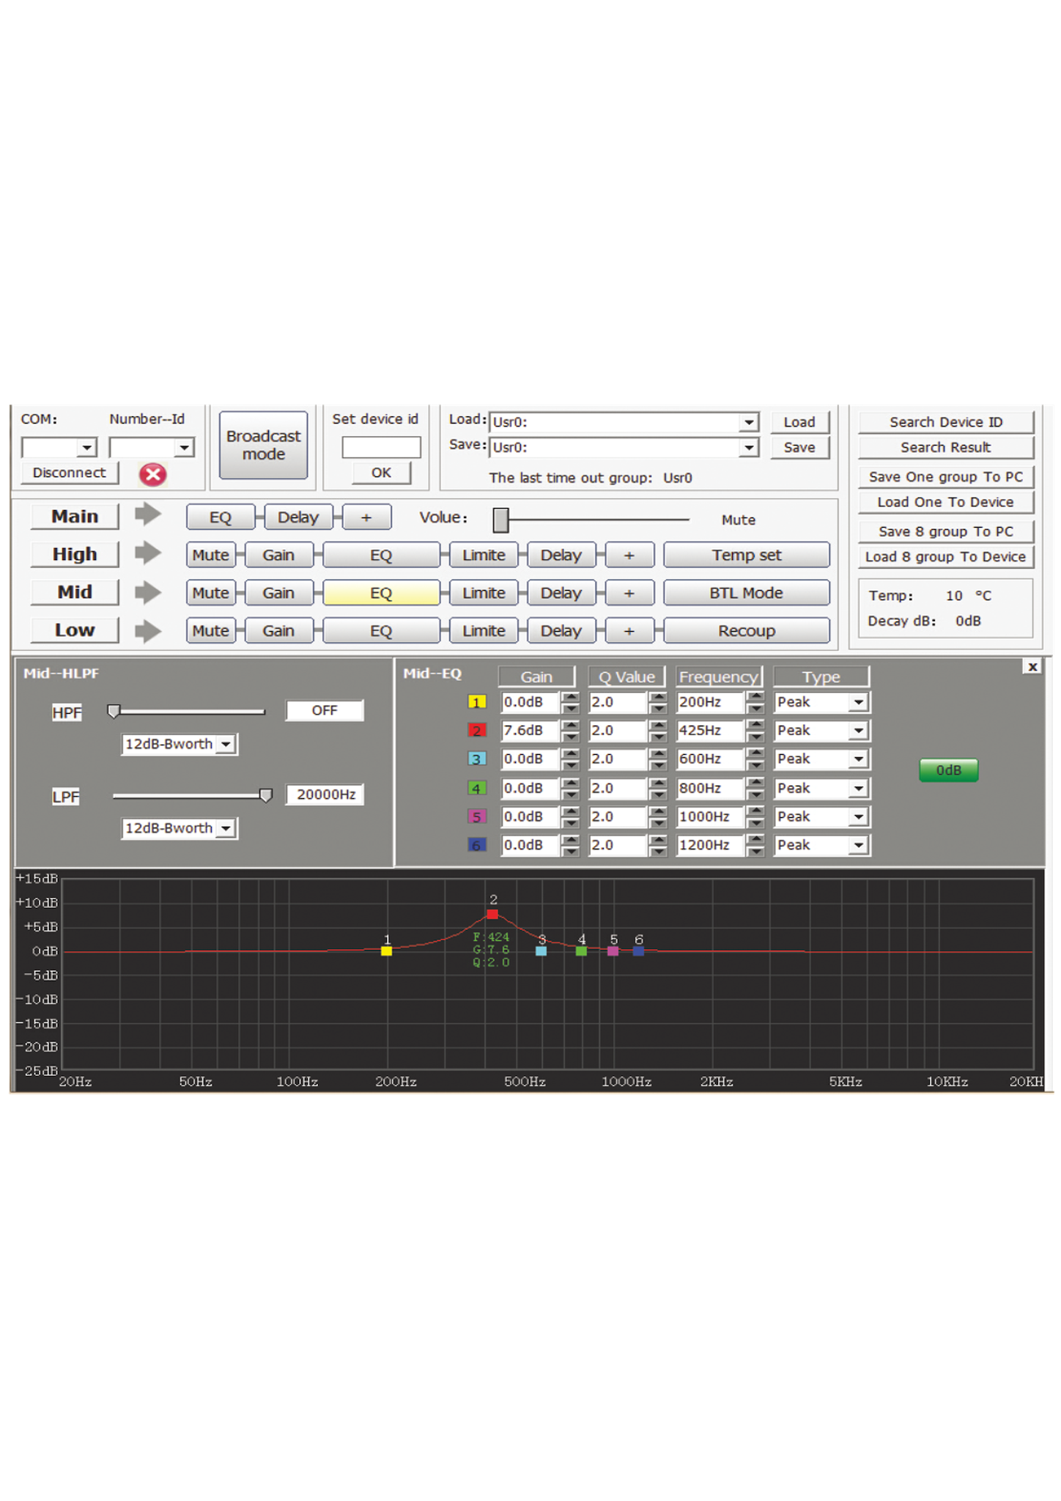Image resolution: width=1061 pixels, height=1501 pixels.
Task: Click the Broadcast mode button
Action: pyautogui.click(x=263, y=445)
